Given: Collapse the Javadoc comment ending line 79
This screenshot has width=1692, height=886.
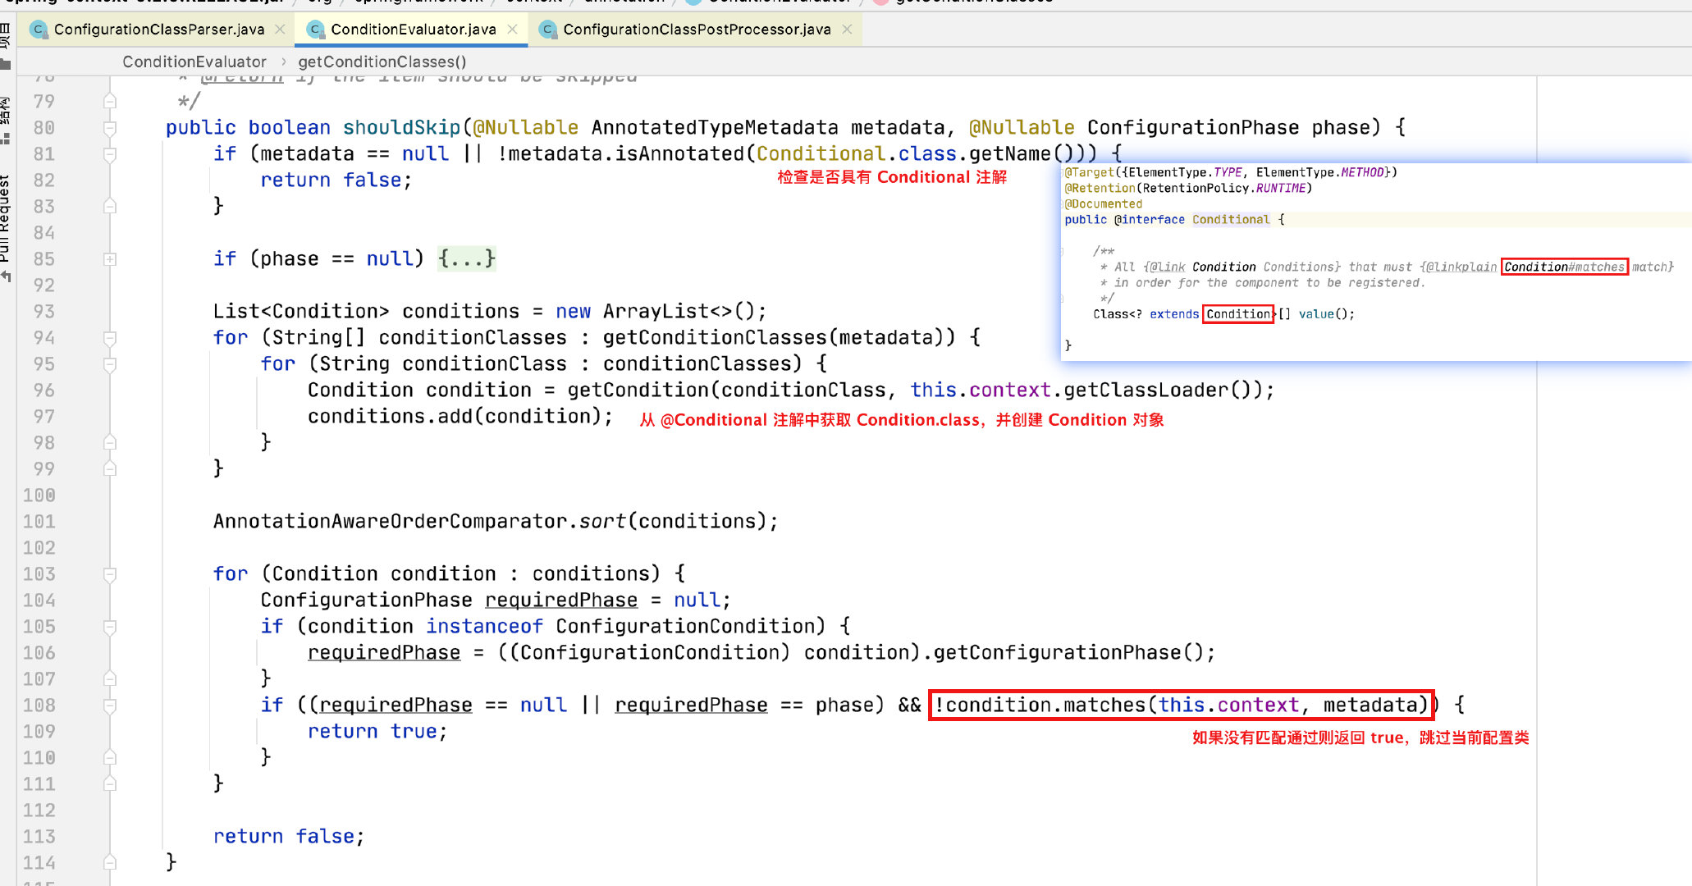Looking at the screenshot, I should (109, 102).
